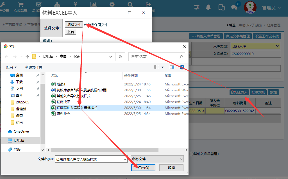288x179 pixels.
Task: Open the 入库类型 dropdown
Action: coord(255,46)
